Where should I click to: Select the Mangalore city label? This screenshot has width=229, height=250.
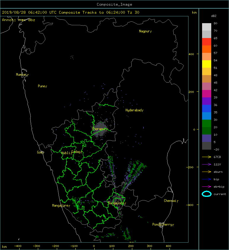(x=61, y=205)
